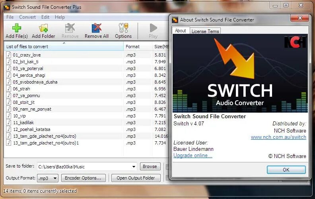Click the SWITCH Audio Converter banner image
The image size is (315, 199).
coord(240,73)
